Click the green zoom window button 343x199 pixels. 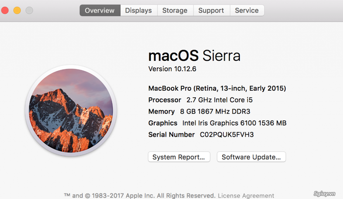coord(29,10)
